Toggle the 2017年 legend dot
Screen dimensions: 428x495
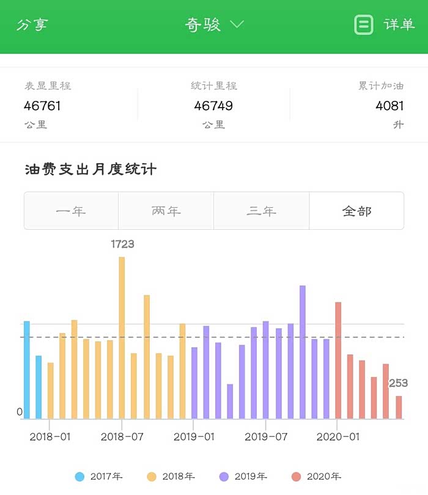coord(80,477)
